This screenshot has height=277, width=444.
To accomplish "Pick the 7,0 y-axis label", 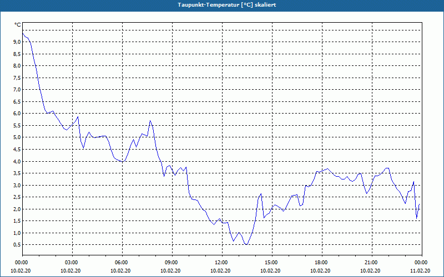I will 17,90.
